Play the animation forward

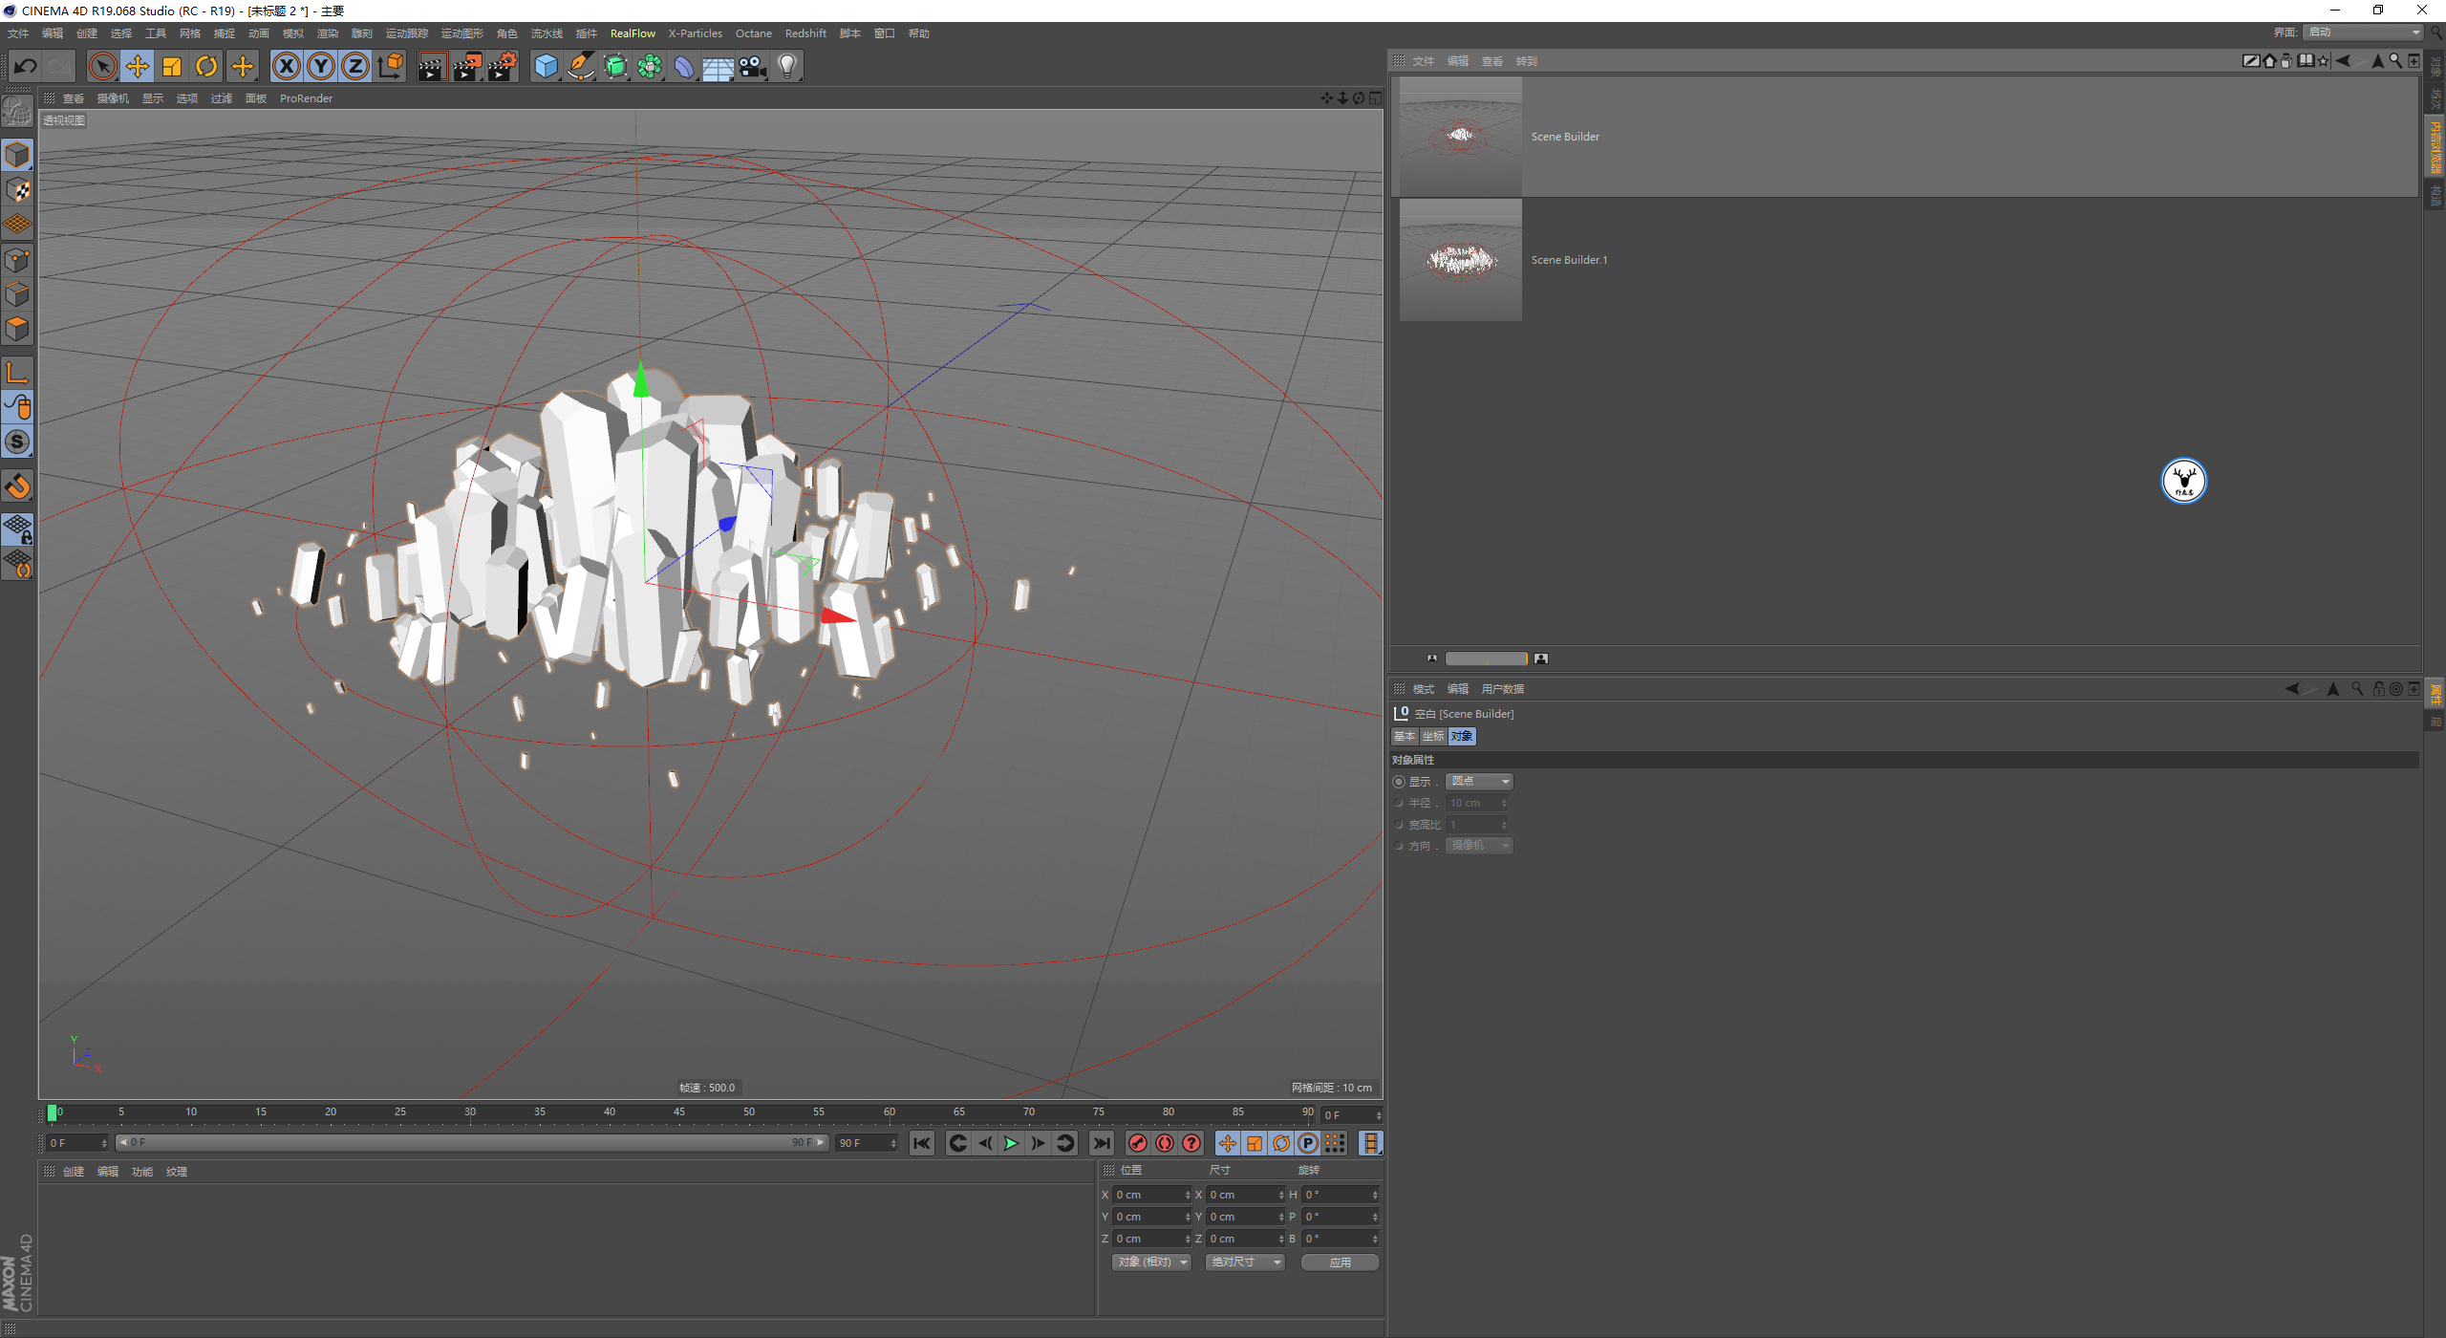[x=1011, y=1143]
